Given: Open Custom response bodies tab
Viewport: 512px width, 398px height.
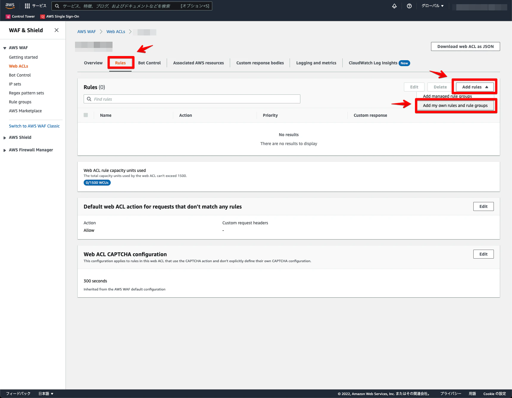Looking at the screenshot, I should click(x=260, y=63).
